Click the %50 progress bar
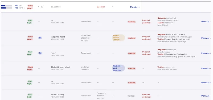This screenshot has height=100, width=213. 6,8
